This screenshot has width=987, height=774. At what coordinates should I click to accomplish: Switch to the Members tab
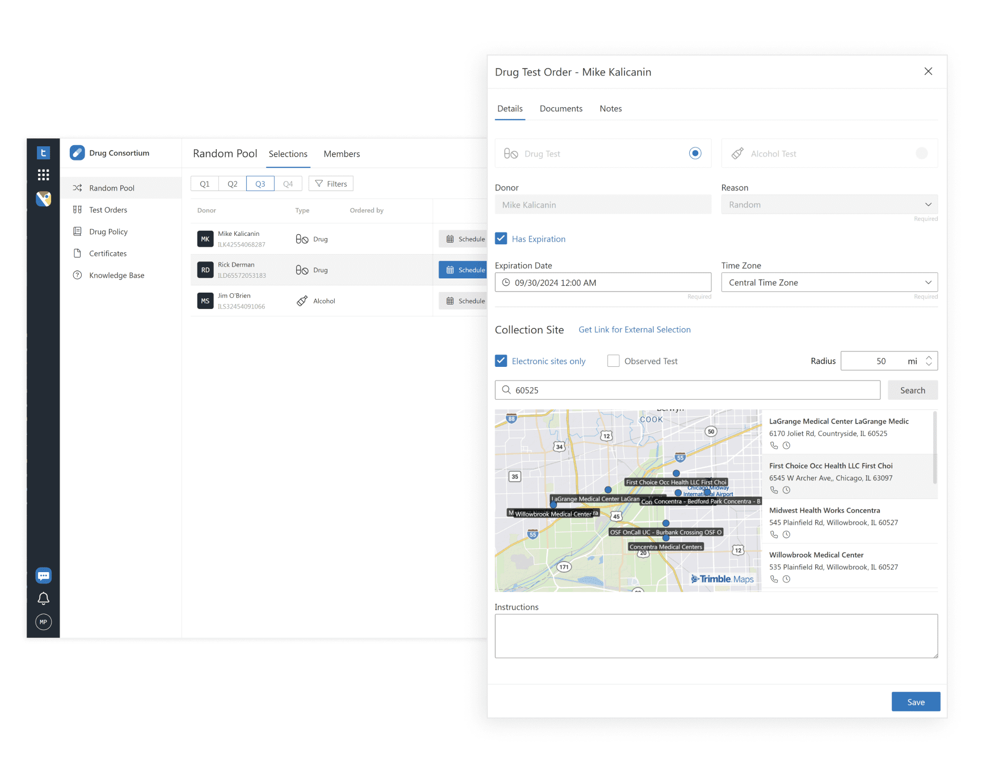(341, 154)
